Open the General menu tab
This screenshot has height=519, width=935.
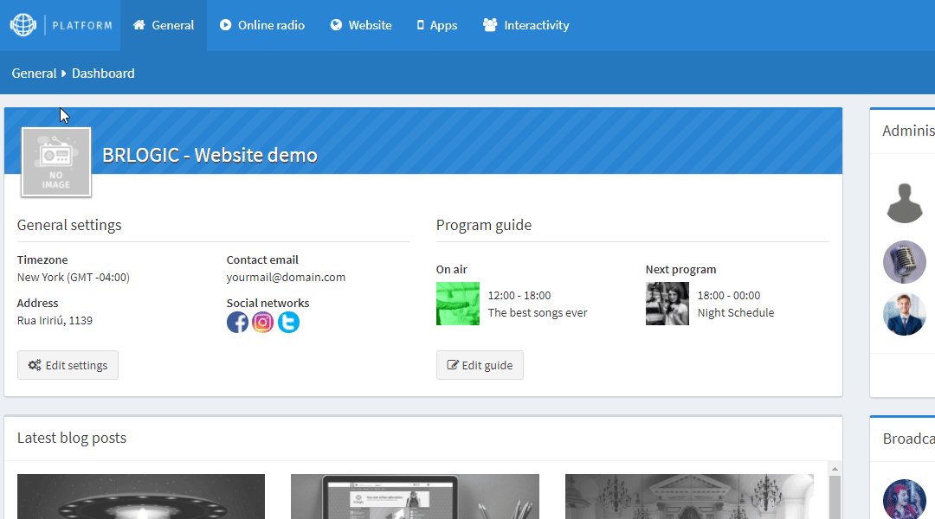pyautogui.click(x=164, y=25)
